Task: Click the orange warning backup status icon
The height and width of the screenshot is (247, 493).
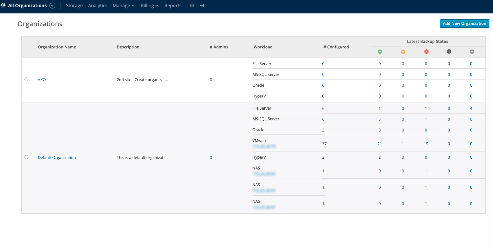Action: point(403,52)
